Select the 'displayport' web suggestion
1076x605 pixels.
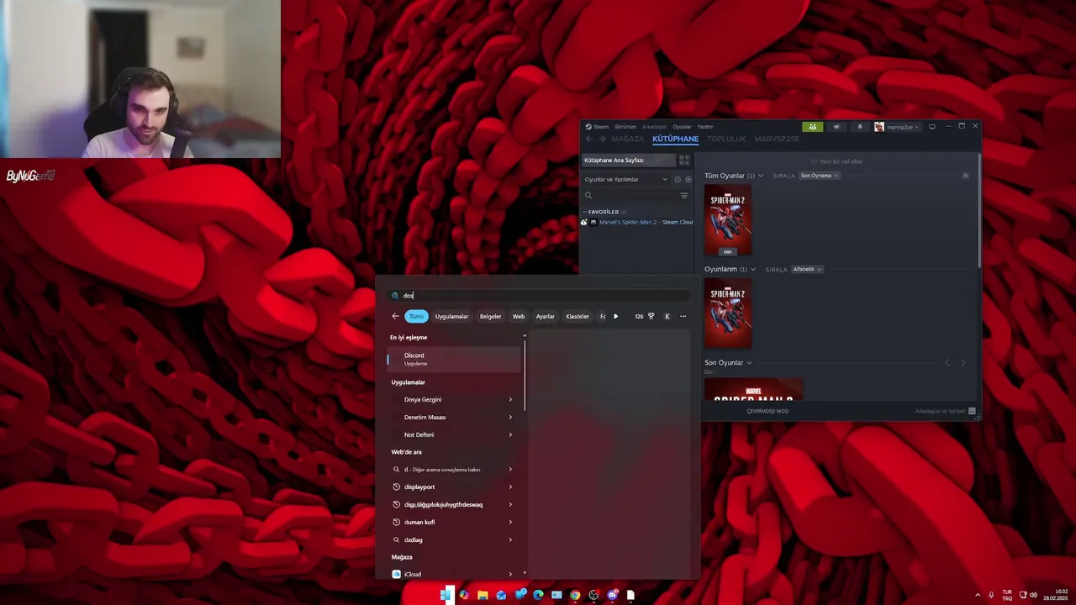click(x=454, y=487)
